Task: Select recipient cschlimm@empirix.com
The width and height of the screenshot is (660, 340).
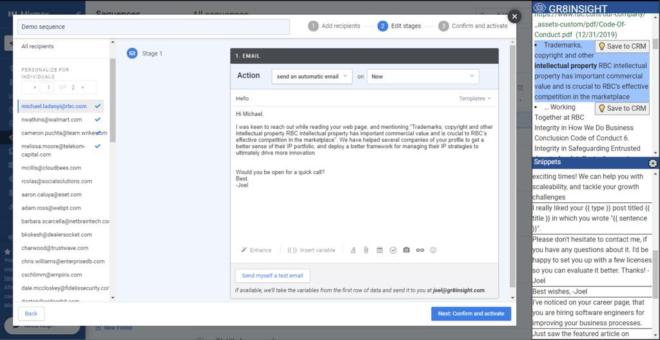Action: pos(51,275)
